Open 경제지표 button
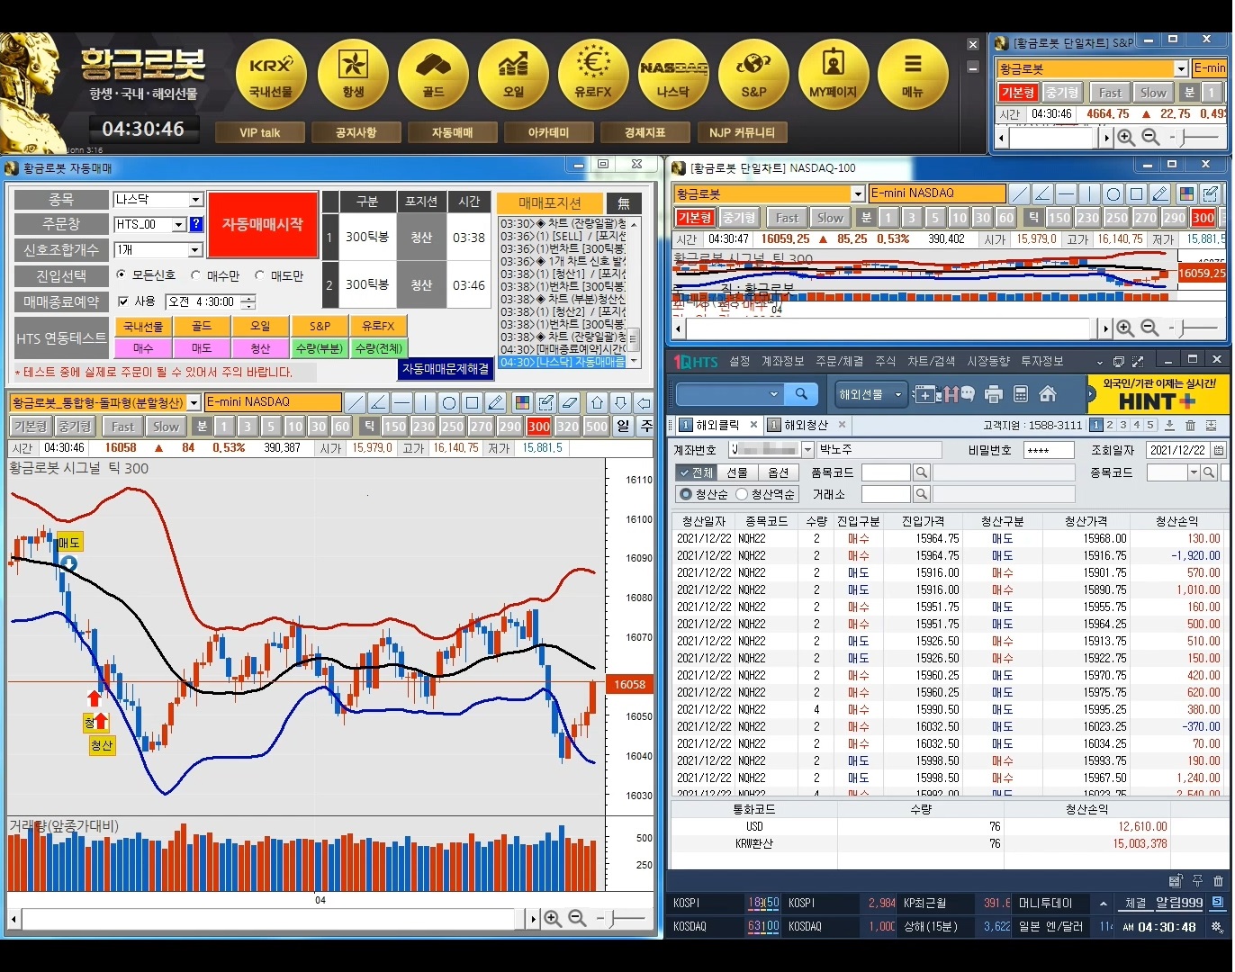 [645, 132]
